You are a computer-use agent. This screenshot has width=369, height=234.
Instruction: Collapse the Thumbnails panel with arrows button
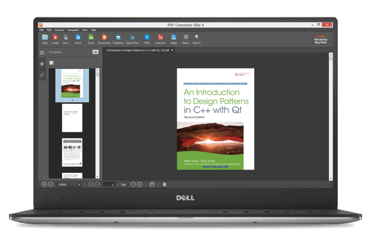(95, 52)
